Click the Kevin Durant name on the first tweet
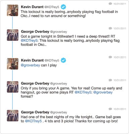The width and height of the screenshot is (129, 134). [32, 7]
